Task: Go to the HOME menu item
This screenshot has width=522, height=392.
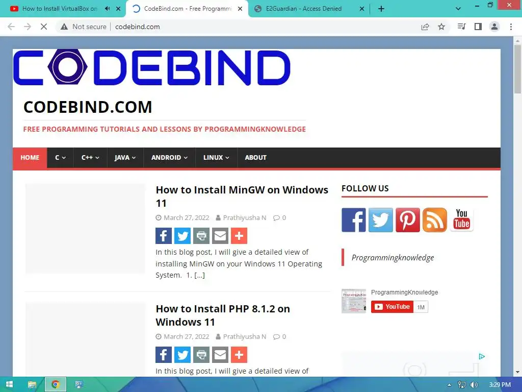Action: [x=30, y=158]
